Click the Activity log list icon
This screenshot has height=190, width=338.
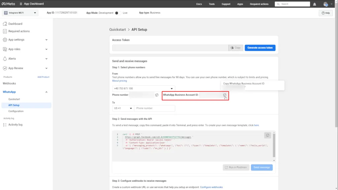tap(5, 125)
